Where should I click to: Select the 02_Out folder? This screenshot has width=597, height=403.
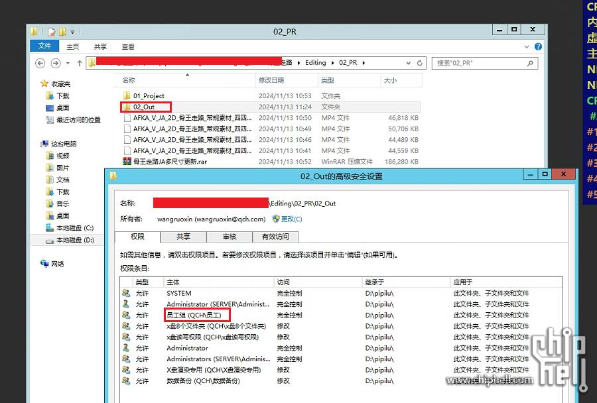(x=271, y=107)
